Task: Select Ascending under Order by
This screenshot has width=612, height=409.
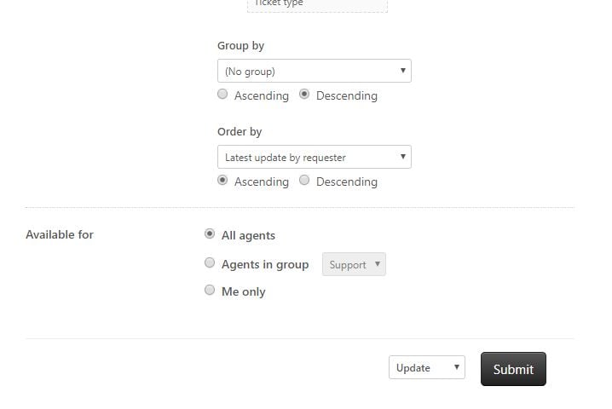Action: 222,180
